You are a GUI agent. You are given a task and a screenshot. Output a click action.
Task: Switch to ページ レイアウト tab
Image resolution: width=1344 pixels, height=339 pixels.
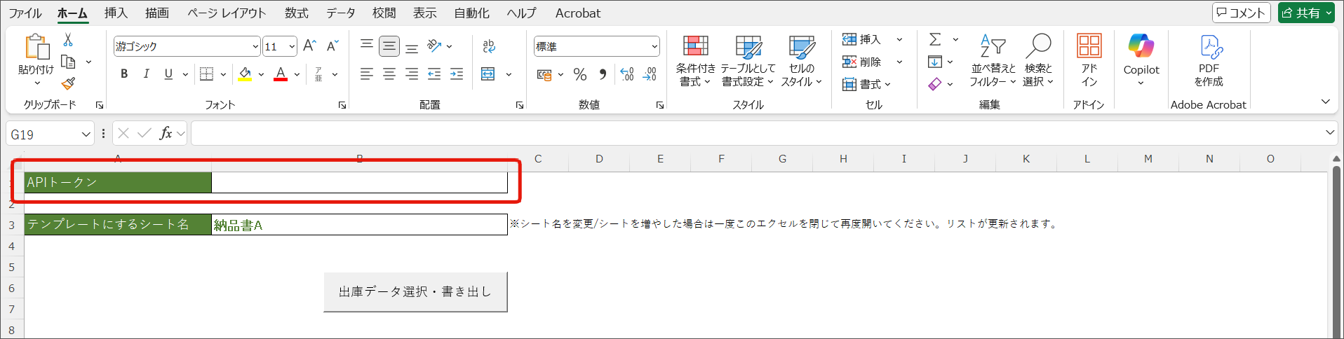227,13
